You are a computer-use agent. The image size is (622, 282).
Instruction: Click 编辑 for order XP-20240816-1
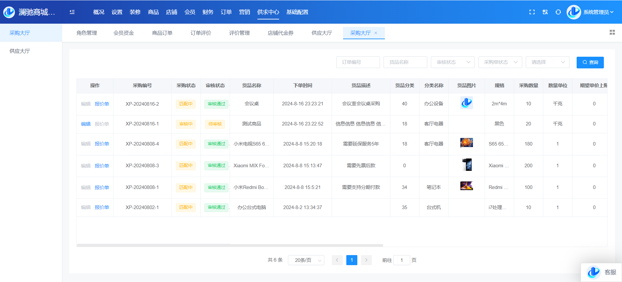[86, 124]
